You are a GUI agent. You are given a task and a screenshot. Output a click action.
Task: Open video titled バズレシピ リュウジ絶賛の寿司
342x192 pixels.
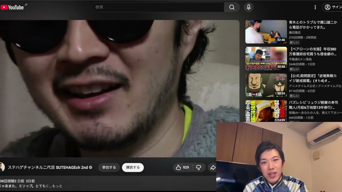pos(313,105)
